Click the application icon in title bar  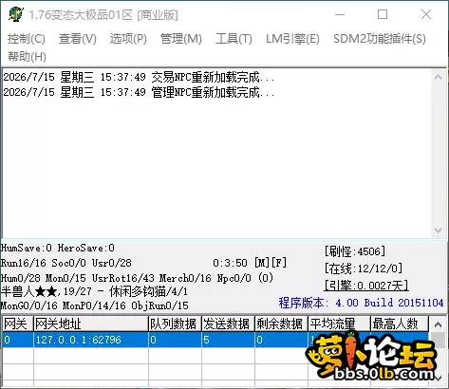point(16,14)
